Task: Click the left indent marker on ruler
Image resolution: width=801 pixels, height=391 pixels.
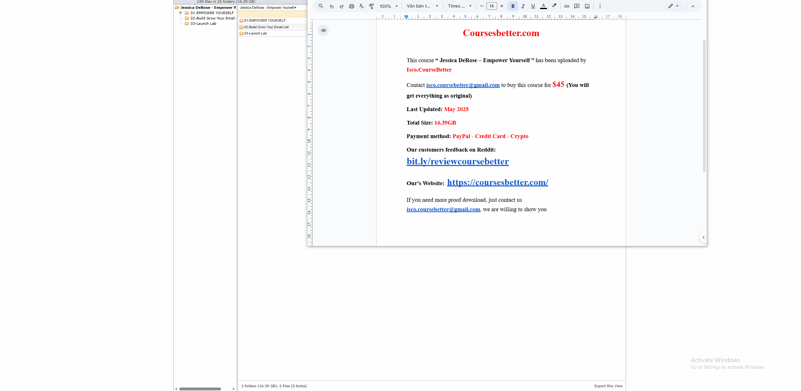Action: pos(406,17)
